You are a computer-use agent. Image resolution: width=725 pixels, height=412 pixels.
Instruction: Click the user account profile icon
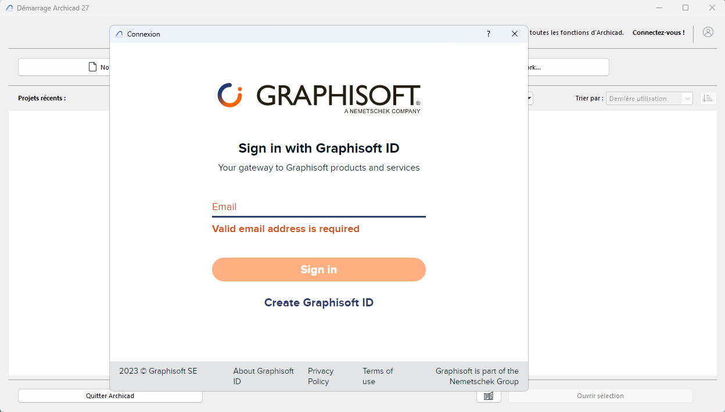(708, 32)
